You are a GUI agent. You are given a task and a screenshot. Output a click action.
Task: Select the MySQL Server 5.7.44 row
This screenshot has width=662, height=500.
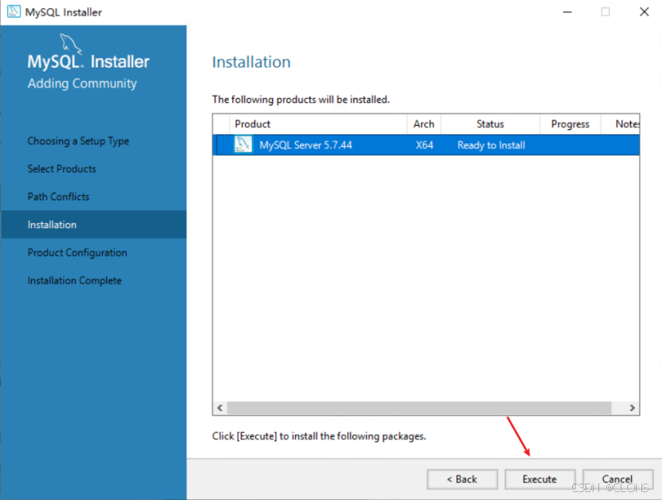pyautogui.click(x=426, y=145)
